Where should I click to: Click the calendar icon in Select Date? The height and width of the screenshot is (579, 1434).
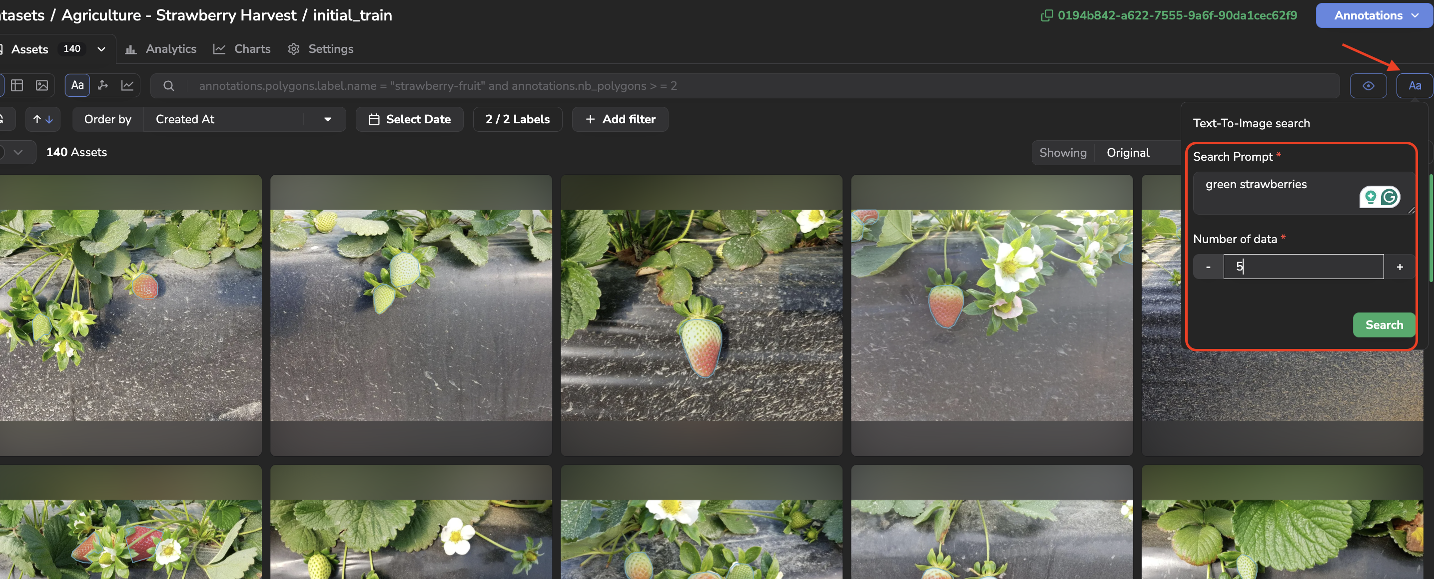(374, 119)
